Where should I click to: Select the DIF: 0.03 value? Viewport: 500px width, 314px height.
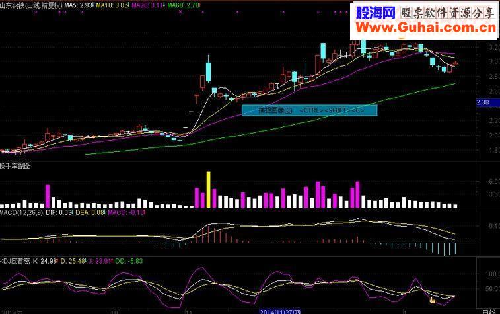coord(59,212)
